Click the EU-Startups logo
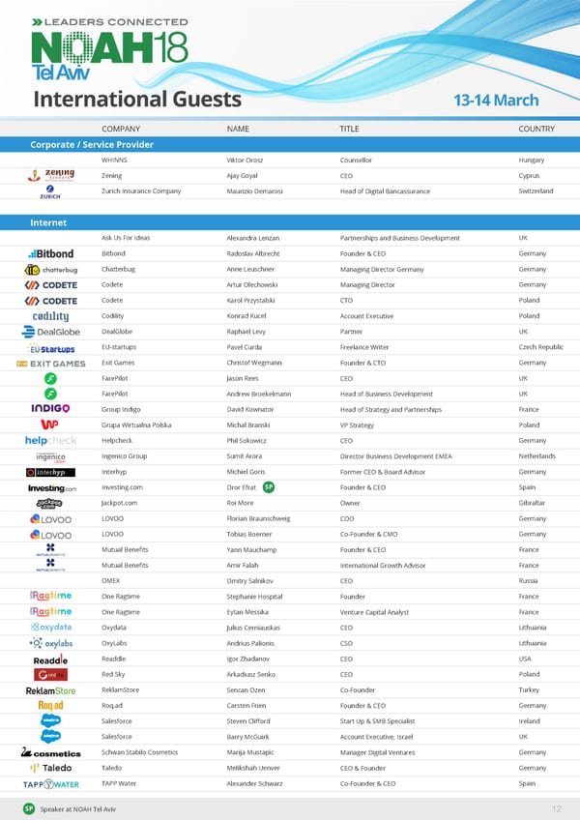Screen dimensions: 580x820 pyautogui.click(x=50, y=347)
